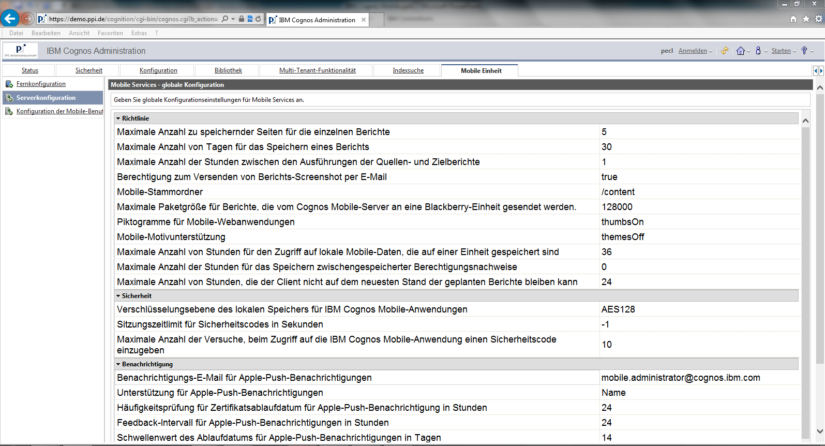Click the Mobile-Stammordner value /content

pyautogui.click(x=618, y=192)
